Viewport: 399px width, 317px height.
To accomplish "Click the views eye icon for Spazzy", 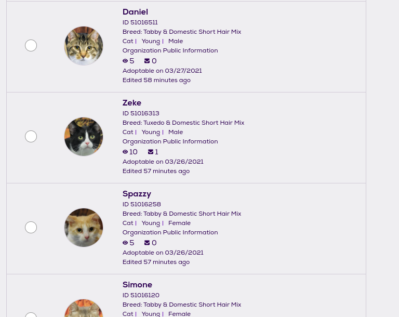I will 125,243.
